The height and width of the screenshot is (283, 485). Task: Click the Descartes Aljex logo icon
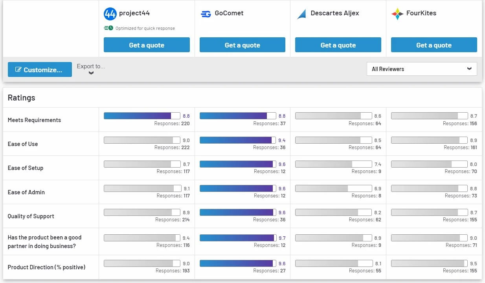[301, 14]
